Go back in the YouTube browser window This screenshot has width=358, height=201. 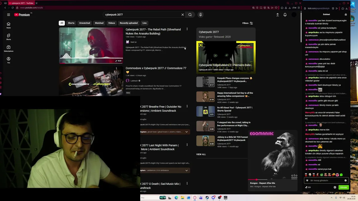[x=5, y=8]
